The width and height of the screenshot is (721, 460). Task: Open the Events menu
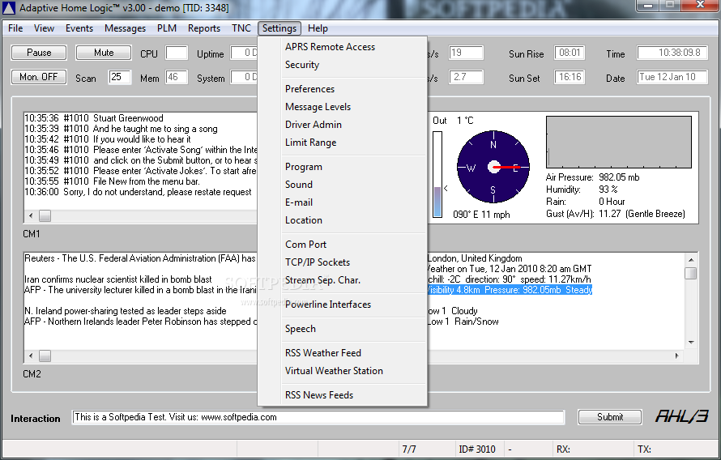[79, 28]
